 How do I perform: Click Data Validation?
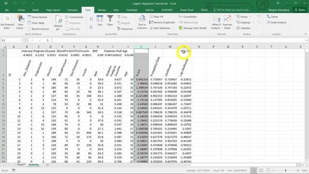pos(160,28)
